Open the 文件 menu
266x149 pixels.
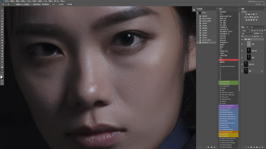pos(7,1)
